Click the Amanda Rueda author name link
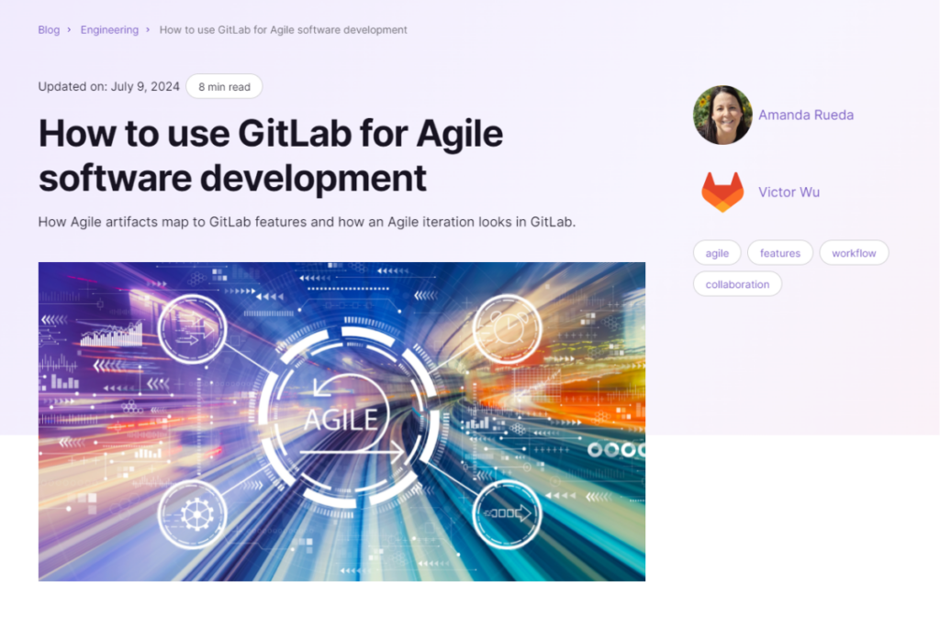The image size is (940, 626). point(806,115)
